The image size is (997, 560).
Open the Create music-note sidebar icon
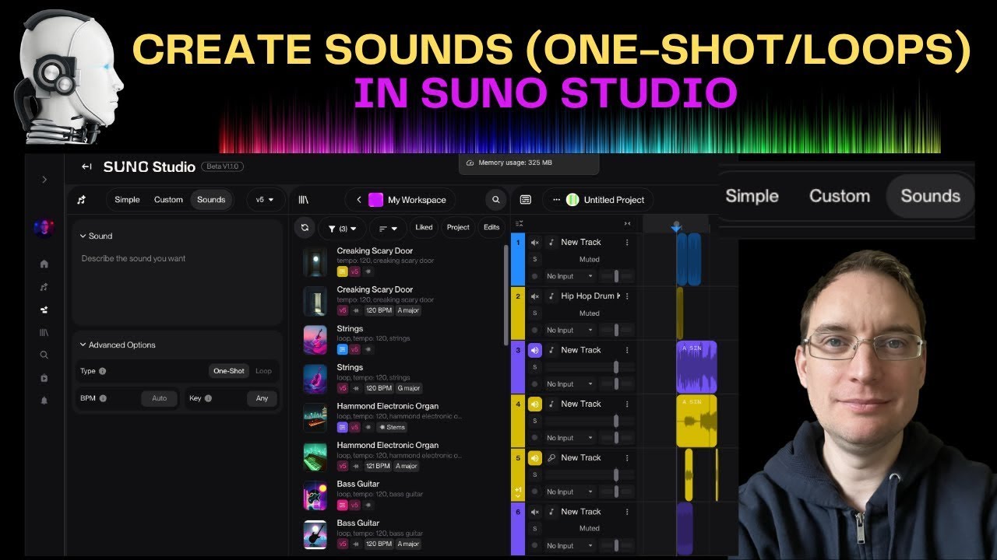(x=44, y=287)
